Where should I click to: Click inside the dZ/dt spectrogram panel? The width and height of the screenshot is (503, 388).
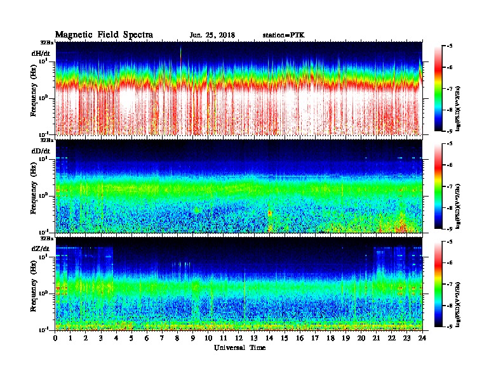pyautogui.click(x=239, y=284)
